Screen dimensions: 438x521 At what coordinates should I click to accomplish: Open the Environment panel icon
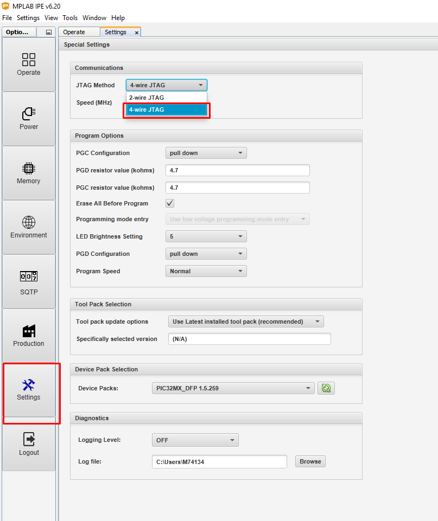[x=28, y=227]
